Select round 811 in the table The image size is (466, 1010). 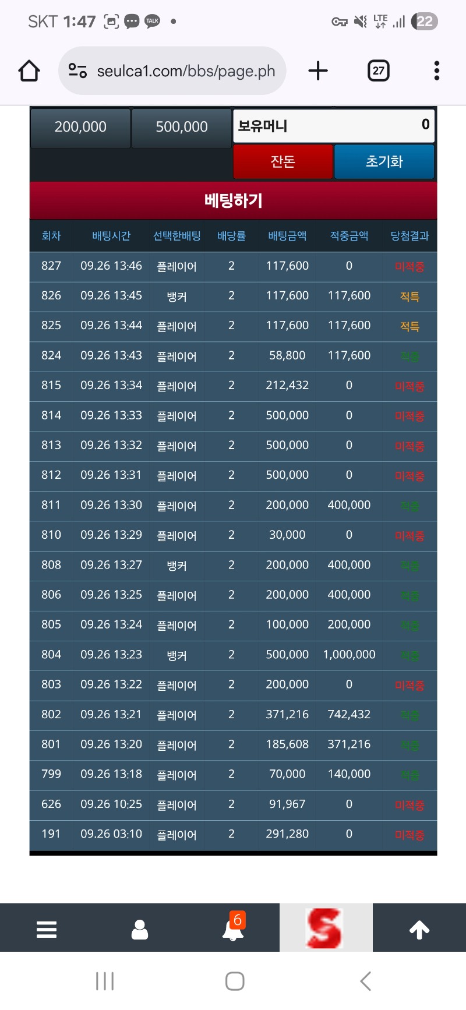51,505
